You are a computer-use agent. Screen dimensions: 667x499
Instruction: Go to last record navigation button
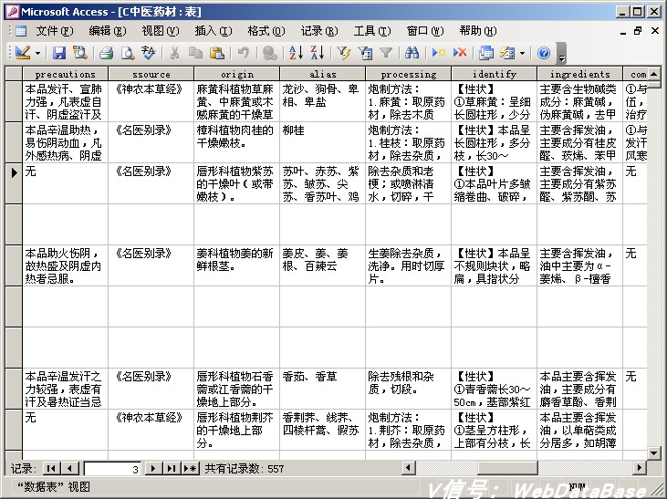tap(171, 468)
